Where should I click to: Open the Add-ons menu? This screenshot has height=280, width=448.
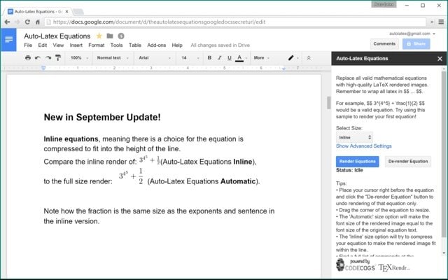pos(157,45)
